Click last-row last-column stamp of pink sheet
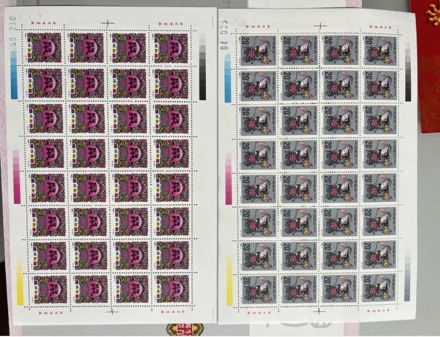 [x=172, y=288]
